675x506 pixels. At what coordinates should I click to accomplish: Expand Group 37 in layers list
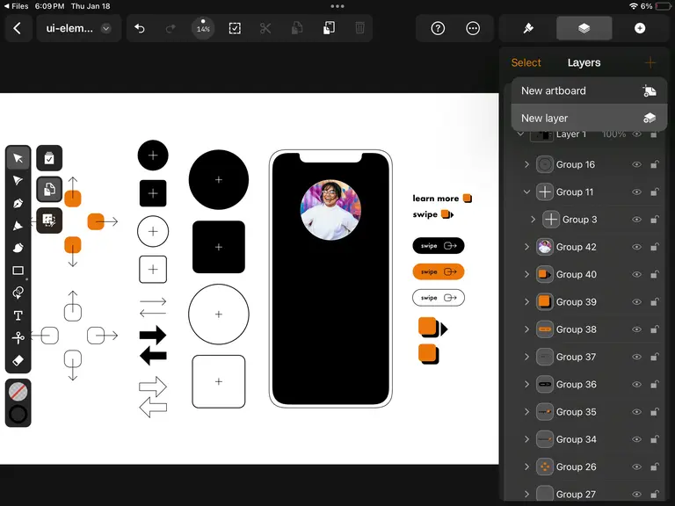click(526, 357)
